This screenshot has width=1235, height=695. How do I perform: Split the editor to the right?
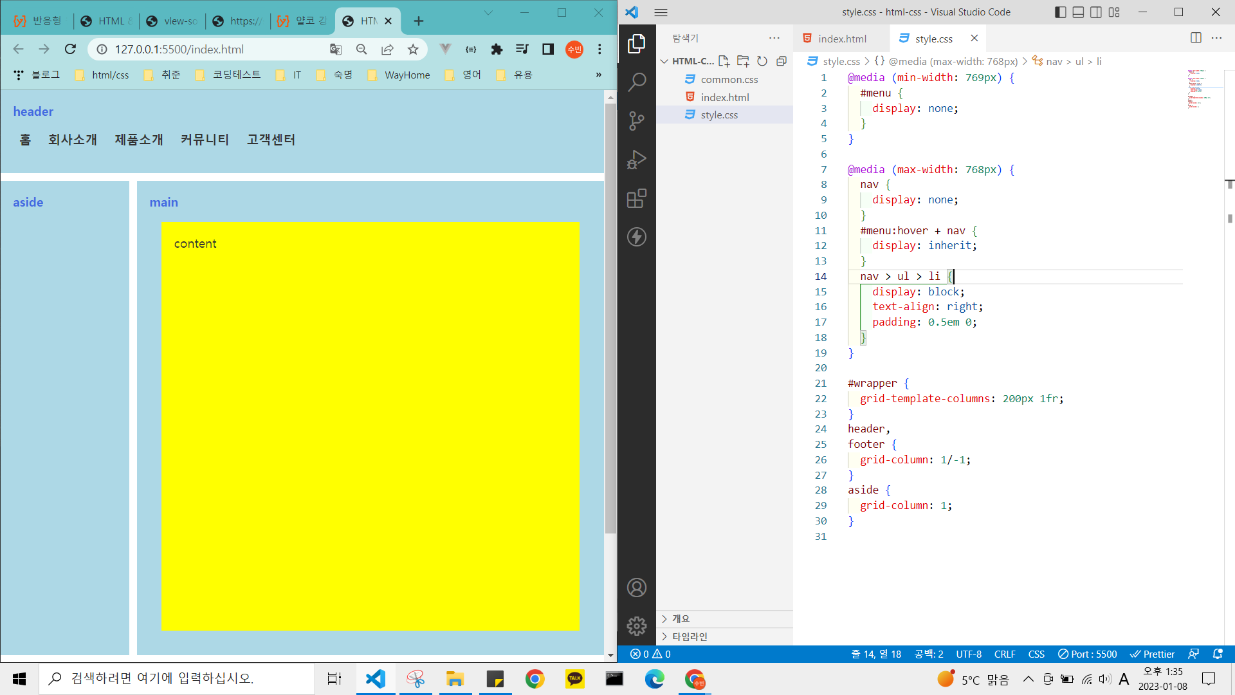[x=1196, y=38]
